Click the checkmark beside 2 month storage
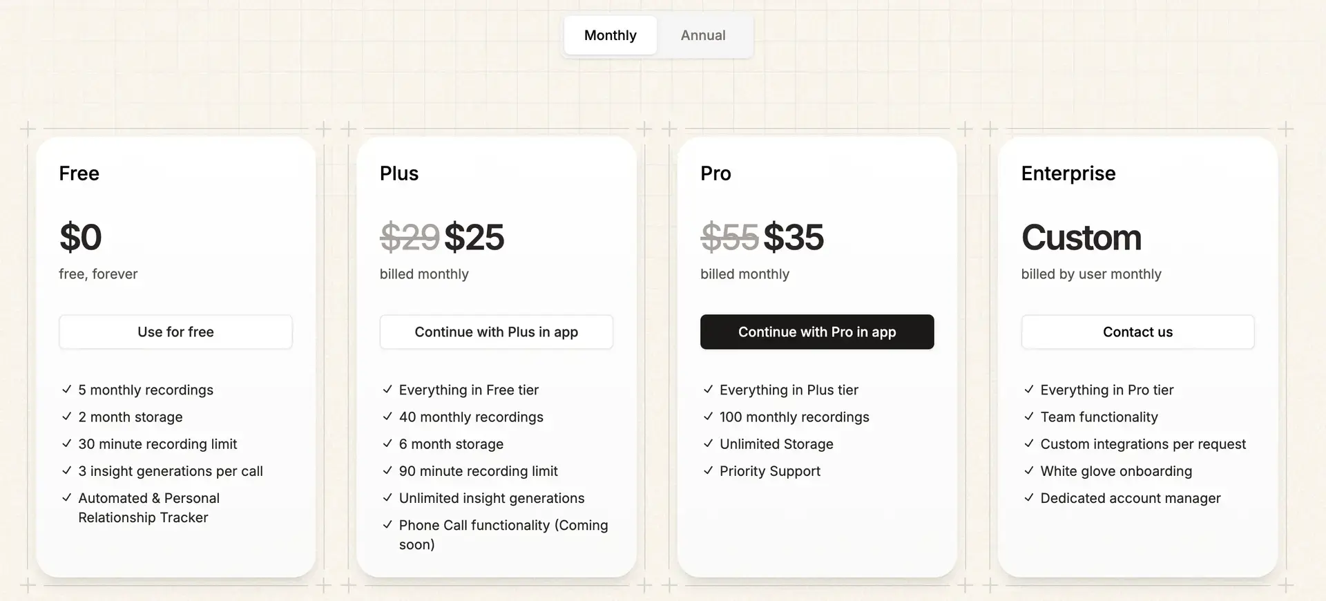Image resolution: width=1326 pixels, height=601 pixels. pyautogui.click(x=67, y=417)
